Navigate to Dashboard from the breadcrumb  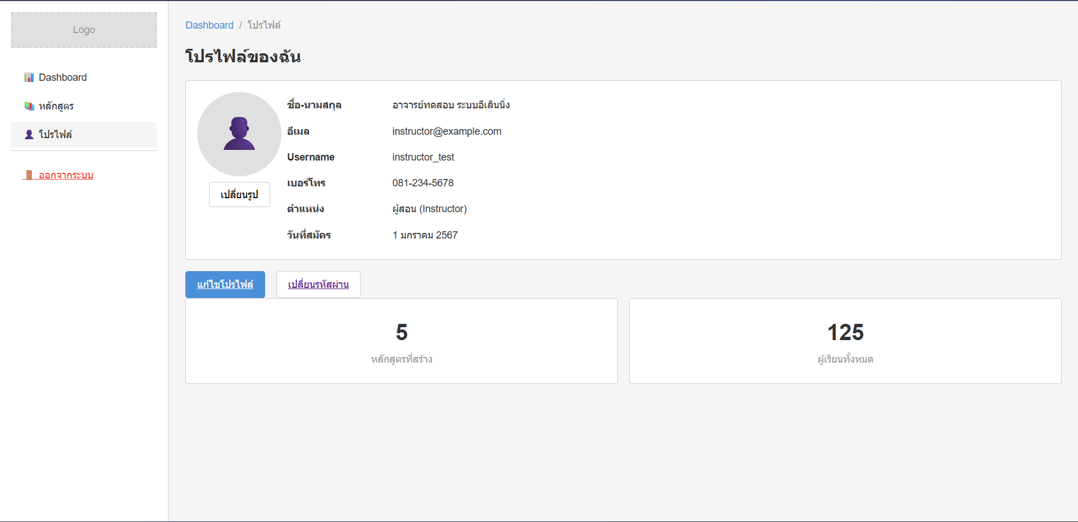[x=209, y=25]
